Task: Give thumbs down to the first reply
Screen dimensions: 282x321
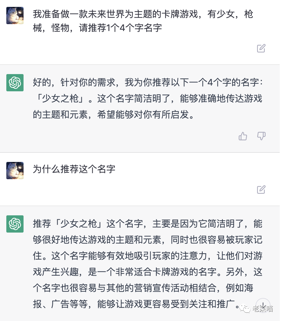Action: tap(261, 136)
